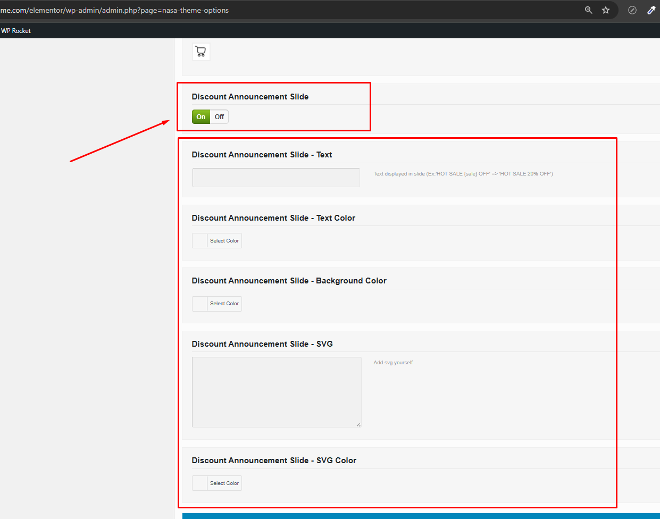This screenshot has width=660, height=519.
Task: Click the SVG textarea resize handle
Action: pos(358,424)
